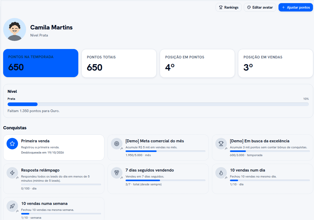Image resolution: width=314 pixels, height=220 pixels.
Task: Click the medal icon for 7 dias seguidos vendendo
Action: 116,173
